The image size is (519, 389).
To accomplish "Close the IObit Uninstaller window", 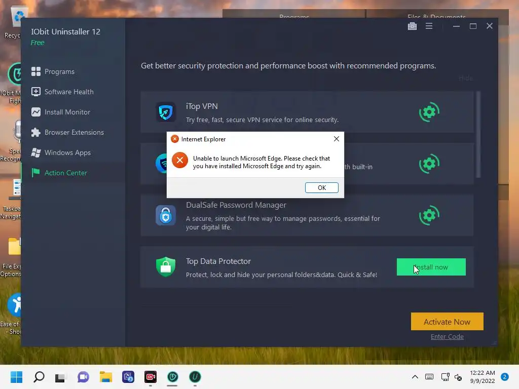I will (x=490, y=26).
